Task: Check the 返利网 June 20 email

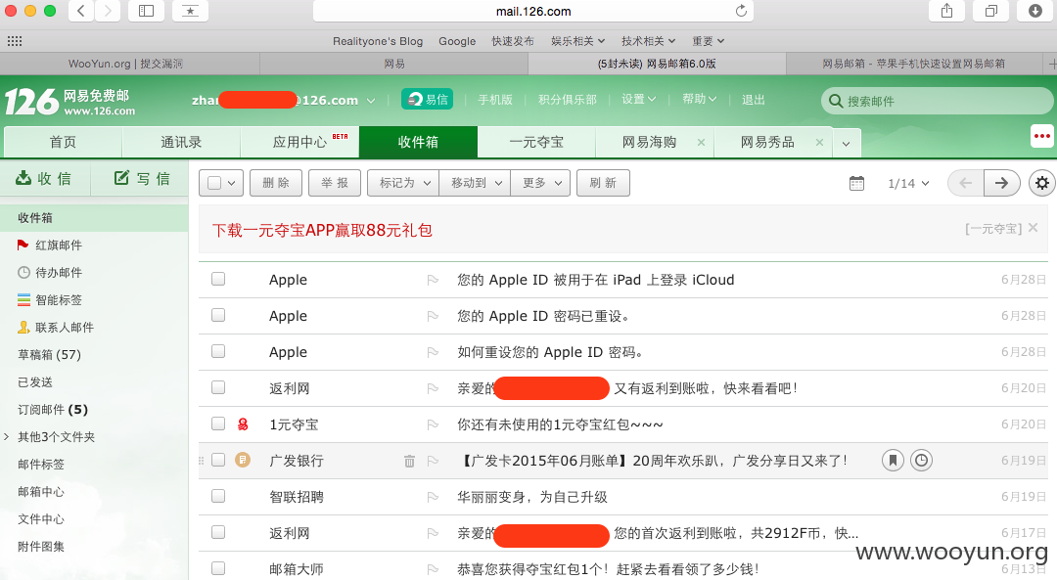Action: pyautogui.click(x=217, y=387)
